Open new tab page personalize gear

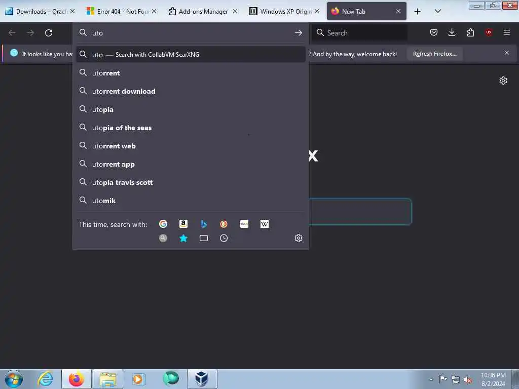503,81
